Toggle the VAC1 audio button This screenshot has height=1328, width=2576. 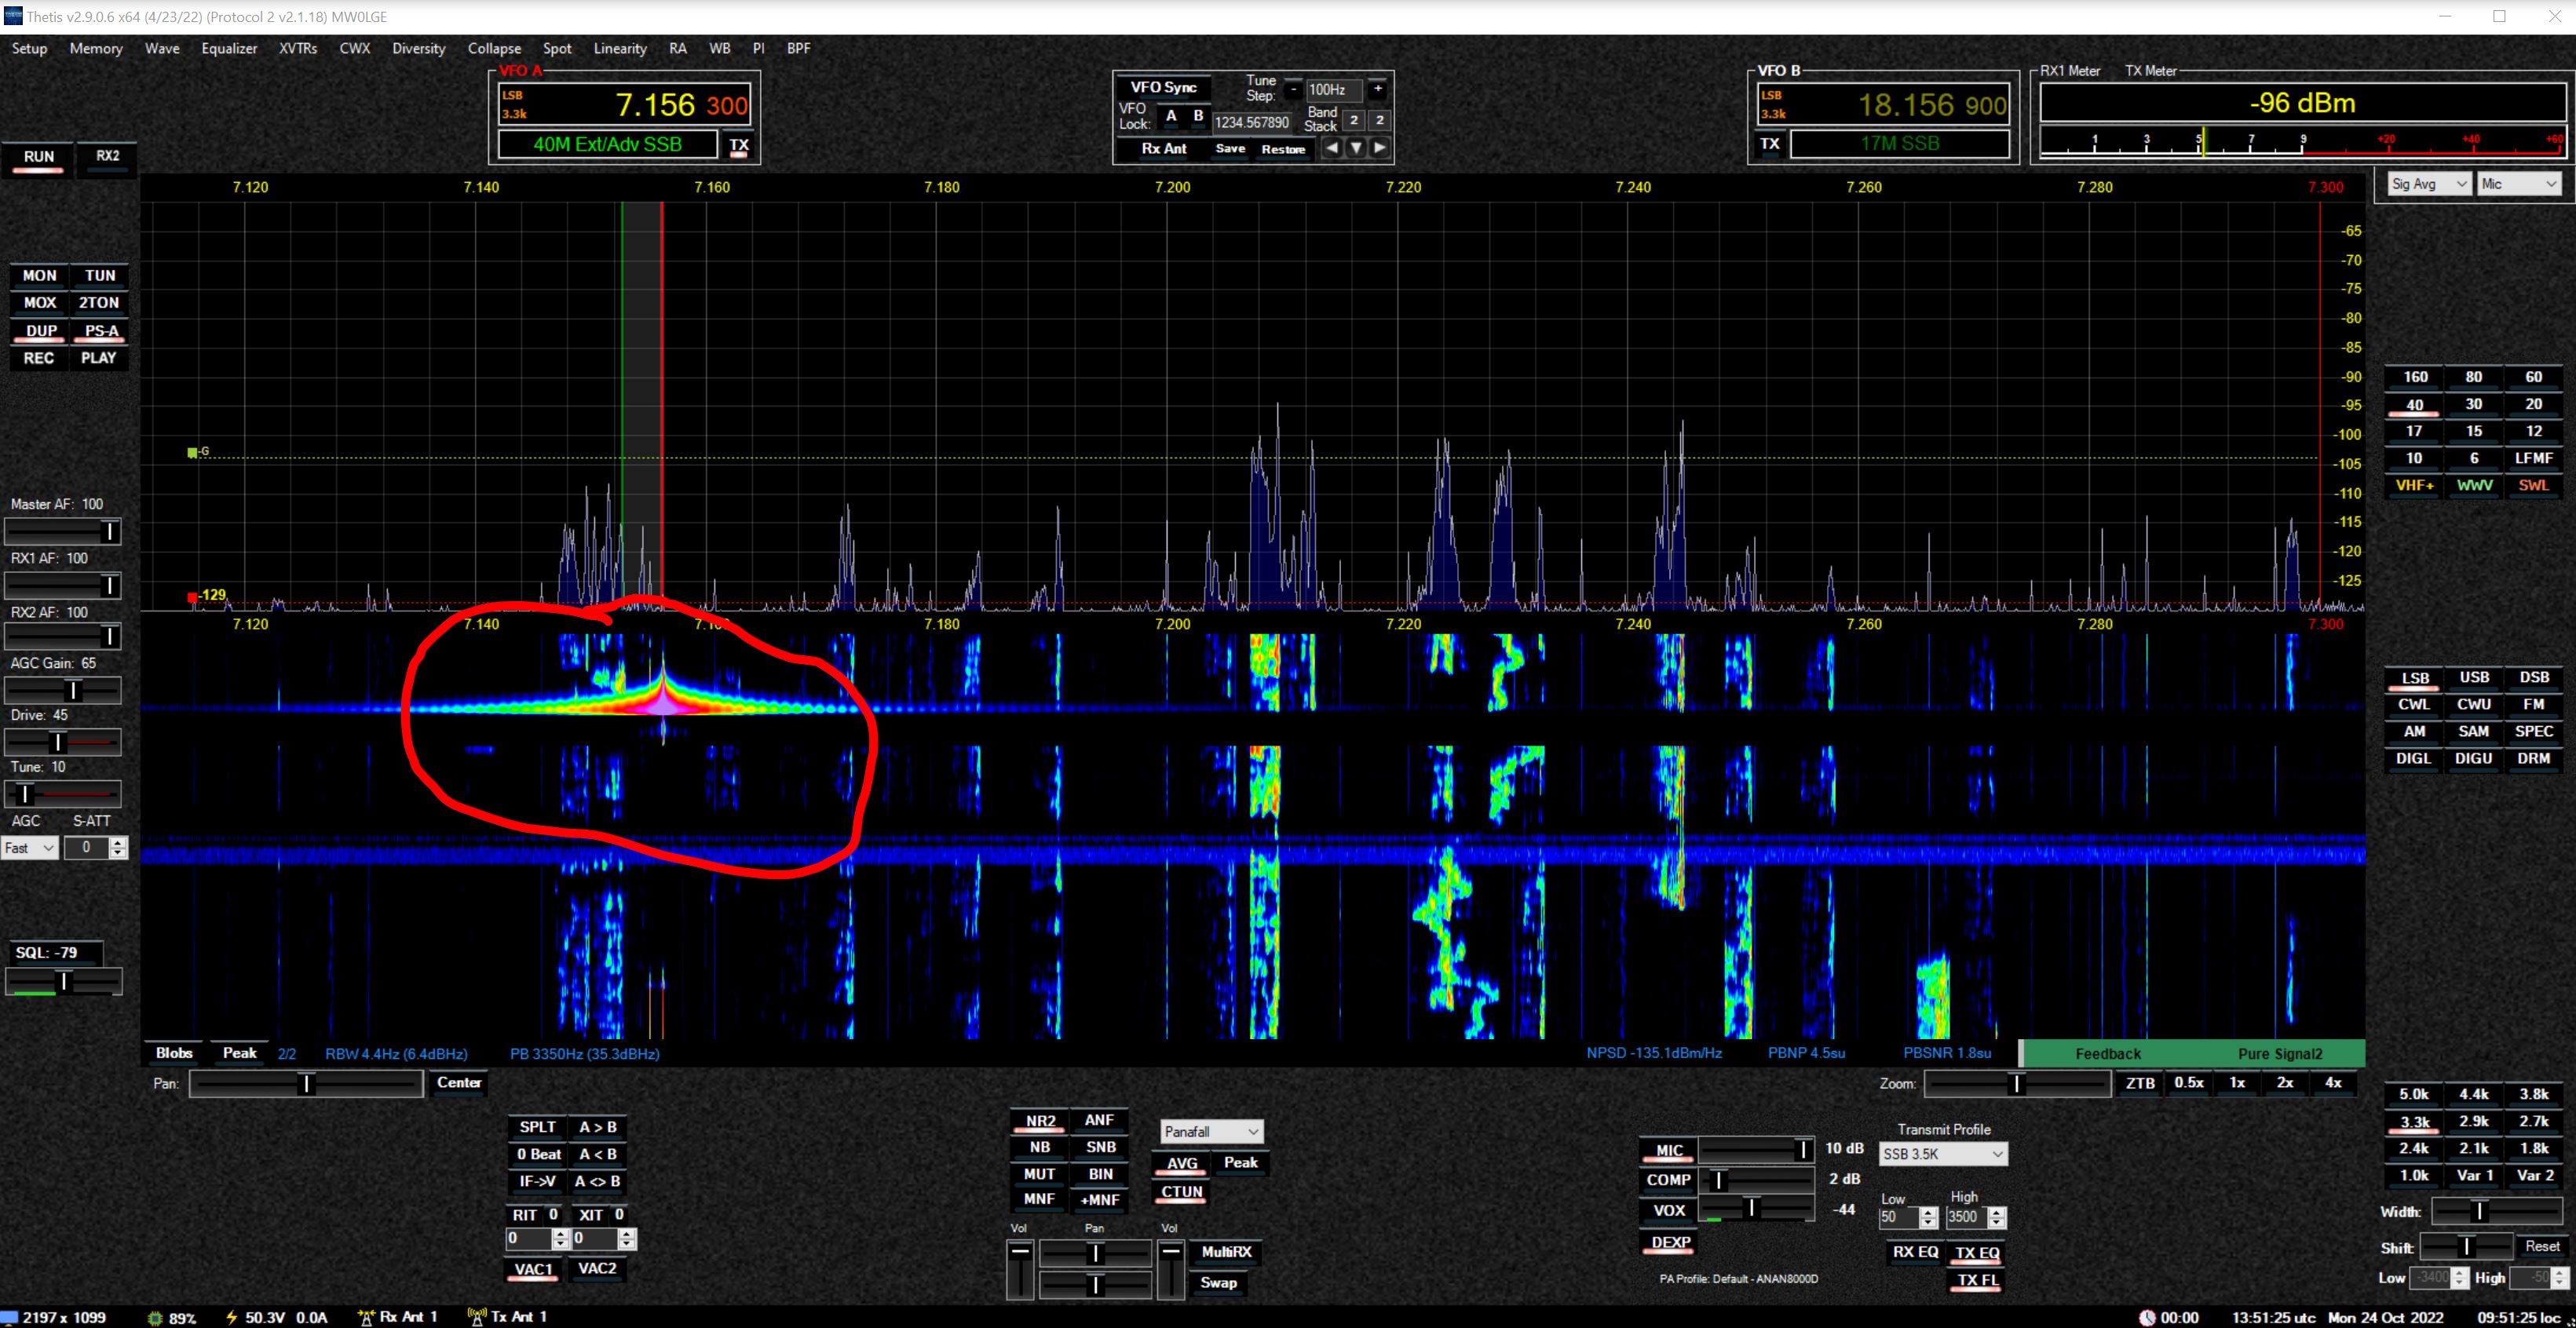(533, 1270)
